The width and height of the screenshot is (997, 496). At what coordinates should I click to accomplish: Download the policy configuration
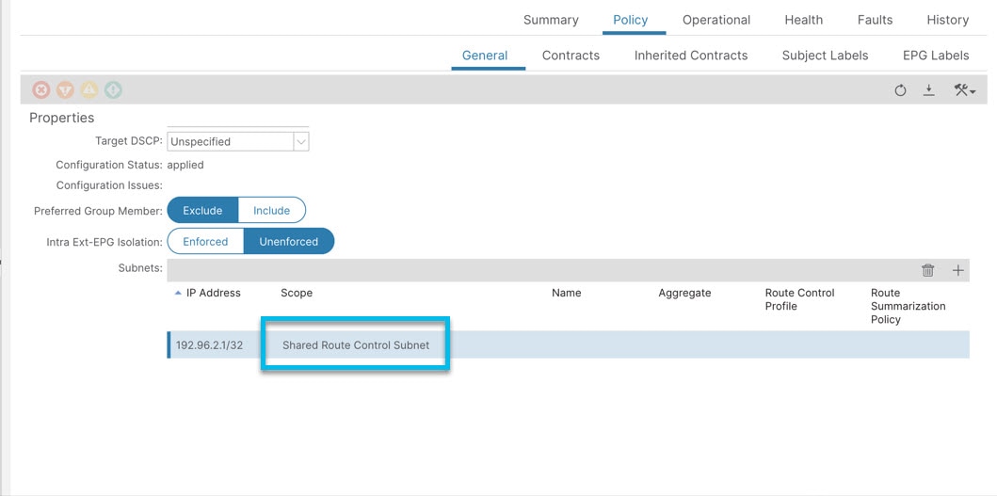tap(929, 90)
